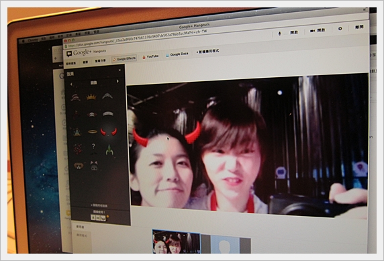Apply the gray cat mask effect
Image resolution: width=384 pixels, height=261 pixels.
tap(94, 166)
